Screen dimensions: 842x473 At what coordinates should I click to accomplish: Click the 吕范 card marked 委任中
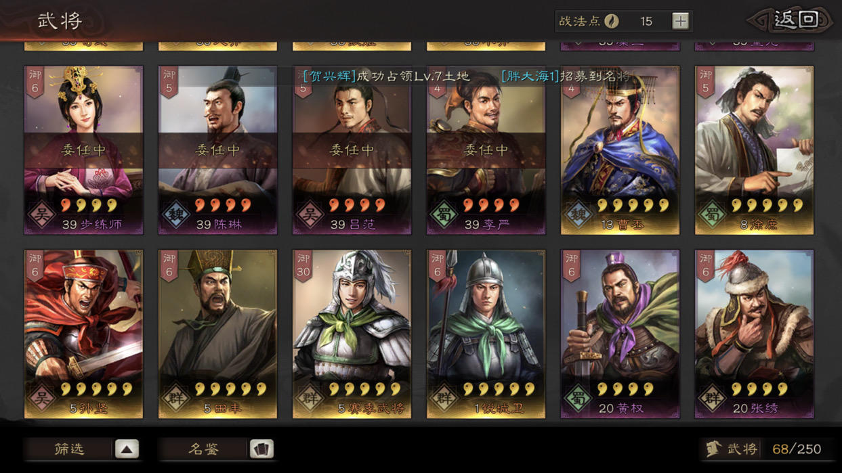pyautogui.click(x=352, y=150)
